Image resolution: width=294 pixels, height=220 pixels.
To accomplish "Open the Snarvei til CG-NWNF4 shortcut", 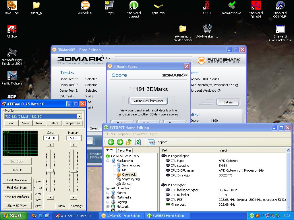I will point(280,9).
